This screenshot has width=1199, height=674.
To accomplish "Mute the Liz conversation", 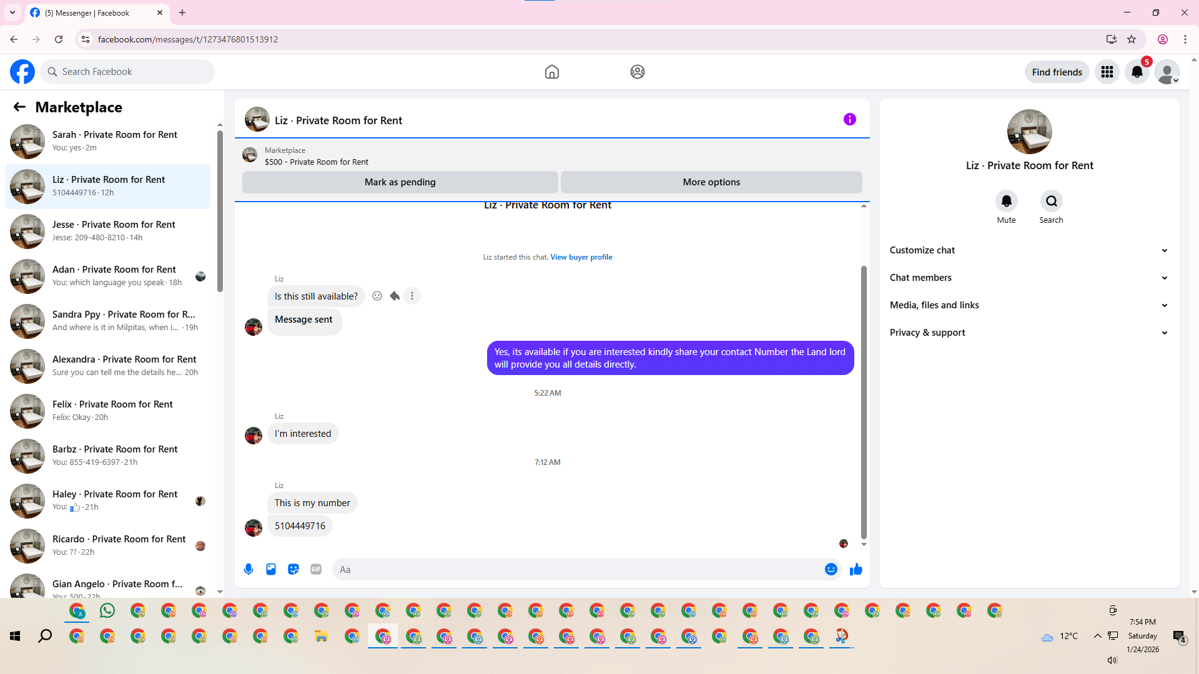I will click(1006, 202).
